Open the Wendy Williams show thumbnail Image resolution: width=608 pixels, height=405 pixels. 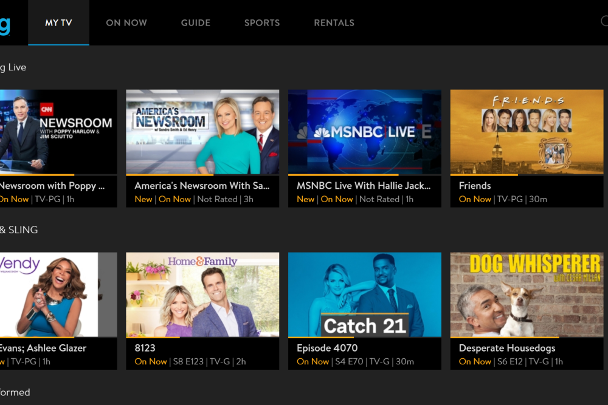point(58,294)
